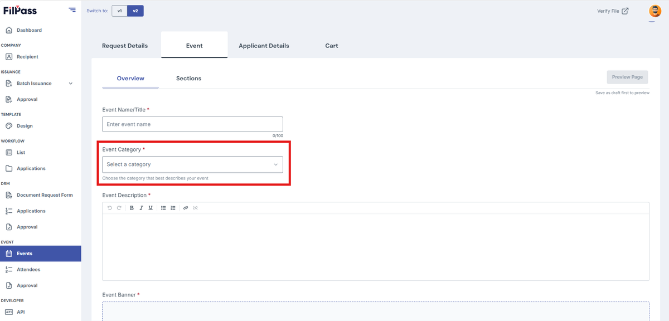The width and height of the screenshot is (669, 321).
Task: Toggle italic formatting in description editor
Action: pos(141,208)
